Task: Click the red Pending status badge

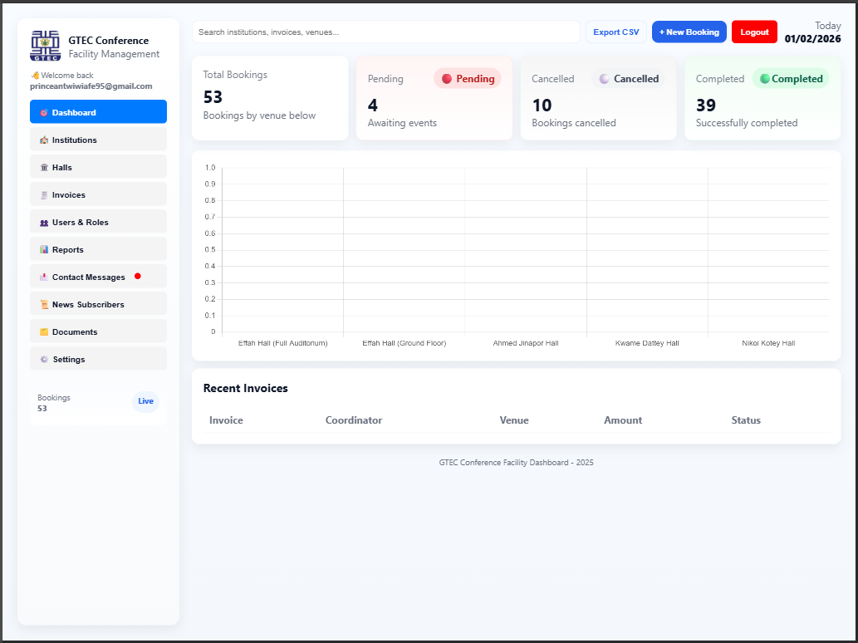Action: 468,79
